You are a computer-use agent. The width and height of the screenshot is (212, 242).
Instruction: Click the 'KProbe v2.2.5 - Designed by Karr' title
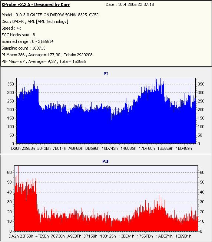point(36,4)
